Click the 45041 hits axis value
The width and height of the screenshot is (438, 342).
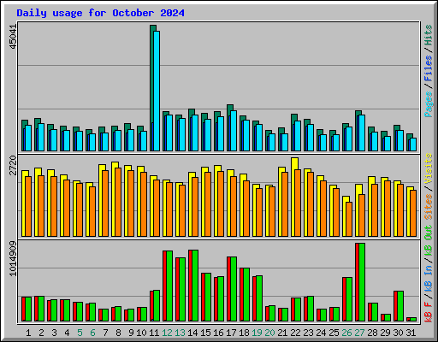13,37
